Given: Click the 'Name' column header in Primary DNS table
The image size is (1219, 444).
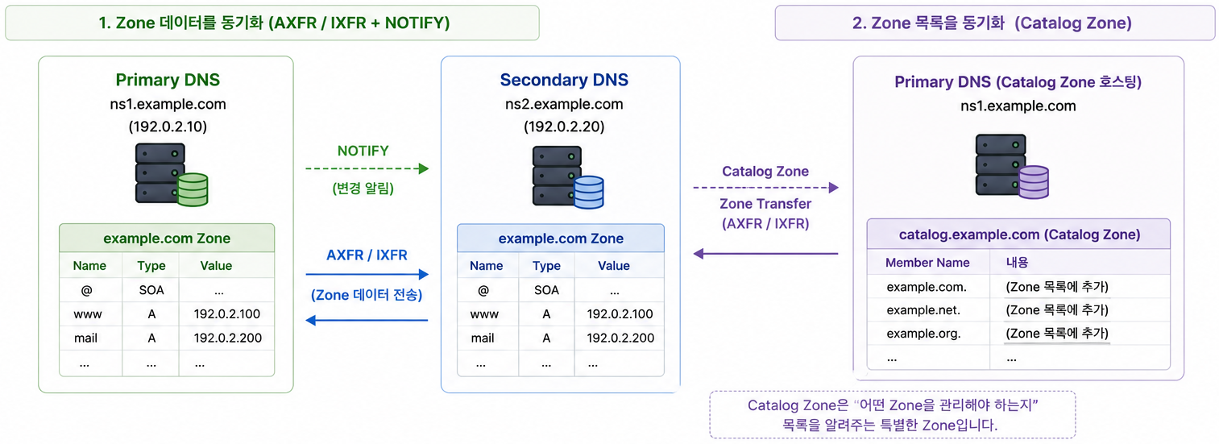Looking at the screenshot, I should point(89,265).
